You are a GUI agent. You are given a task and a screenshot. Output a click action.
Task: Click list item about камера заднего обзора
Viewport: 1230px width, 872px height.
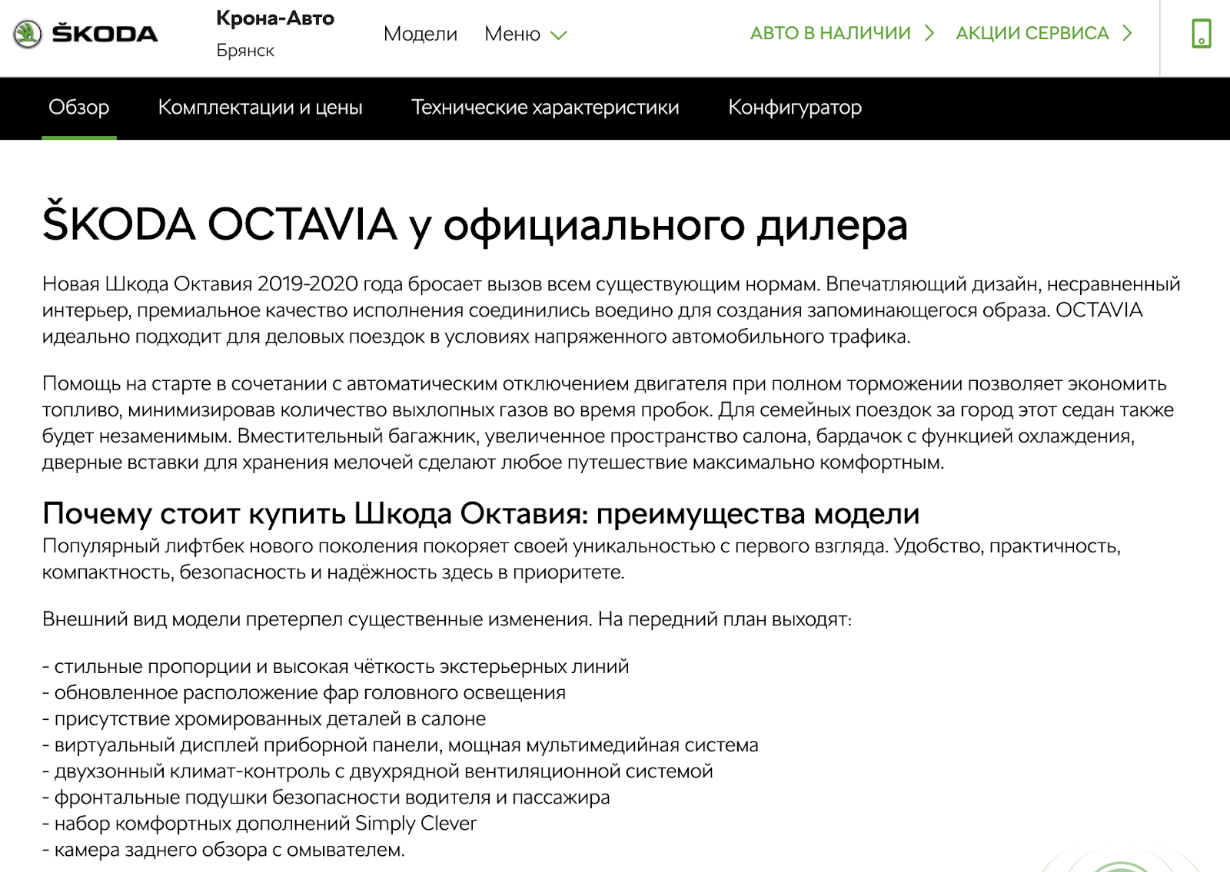pos(224,849)
